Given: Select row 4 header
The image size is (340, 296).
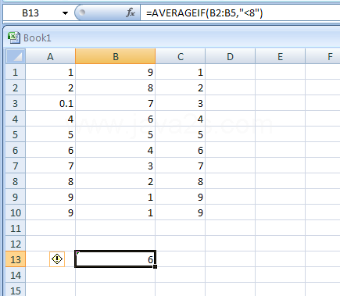Looking at the screenshot, I should [16, 119].
